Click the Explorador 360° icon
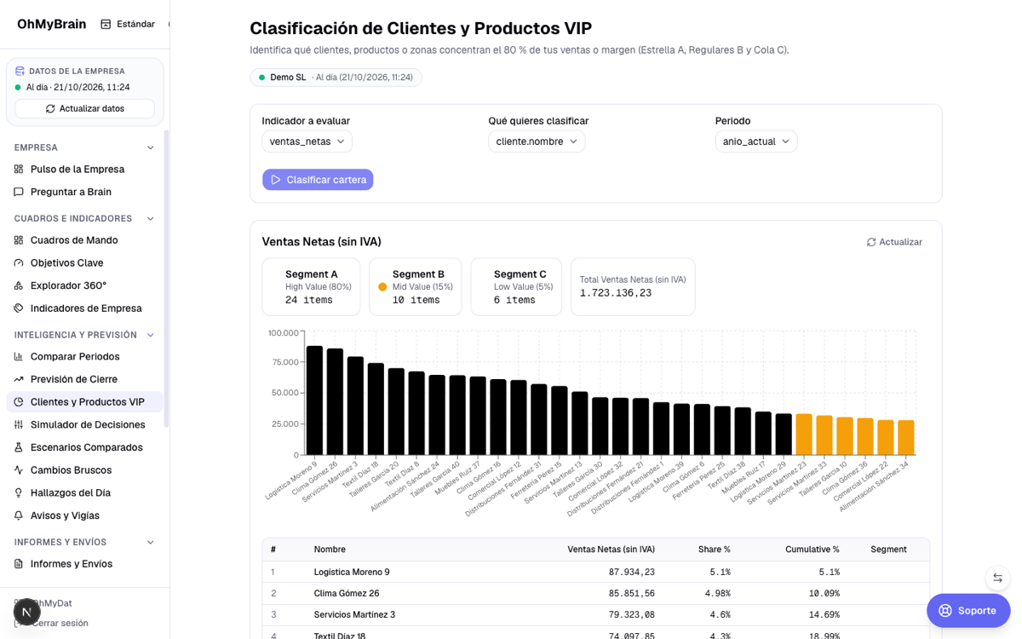The image size is (1022, 639). [19, 286]
